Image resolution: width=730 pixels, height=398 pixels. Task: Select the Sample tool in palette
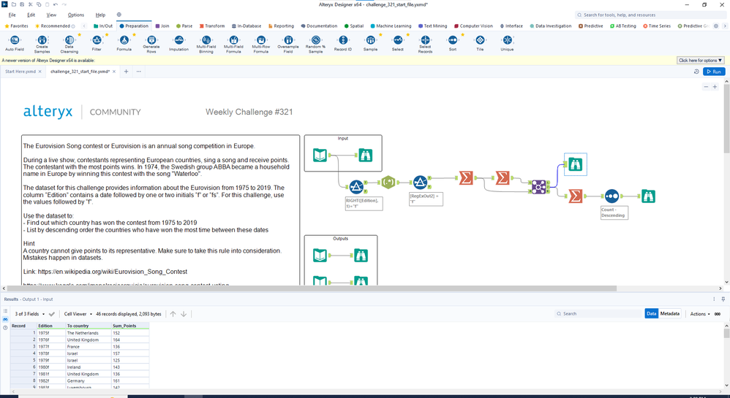[x=371, y=43]
